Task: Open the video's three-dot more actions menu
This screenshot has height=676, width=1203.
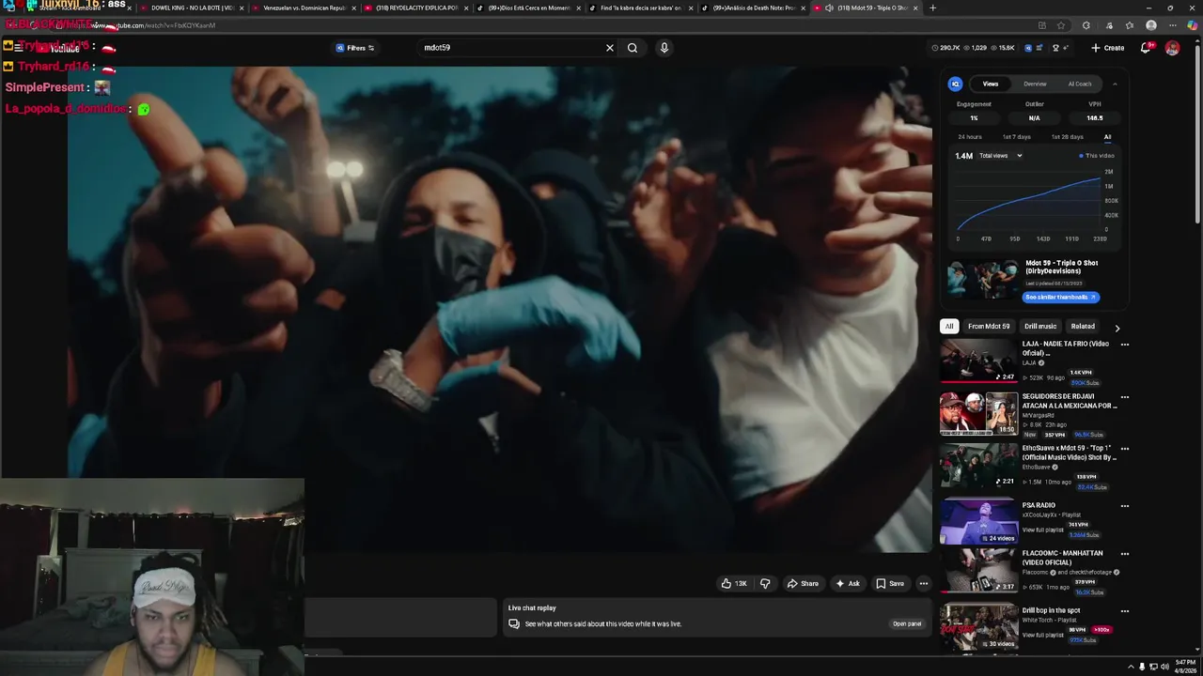Action: pos(924,584)
